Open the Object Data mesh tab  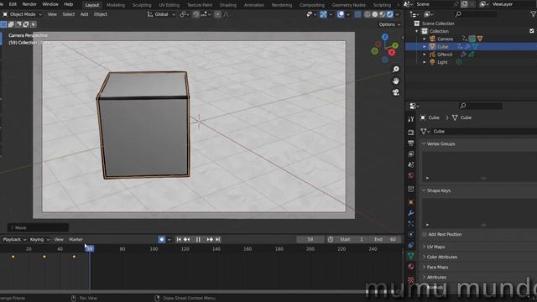pos(411,256)
